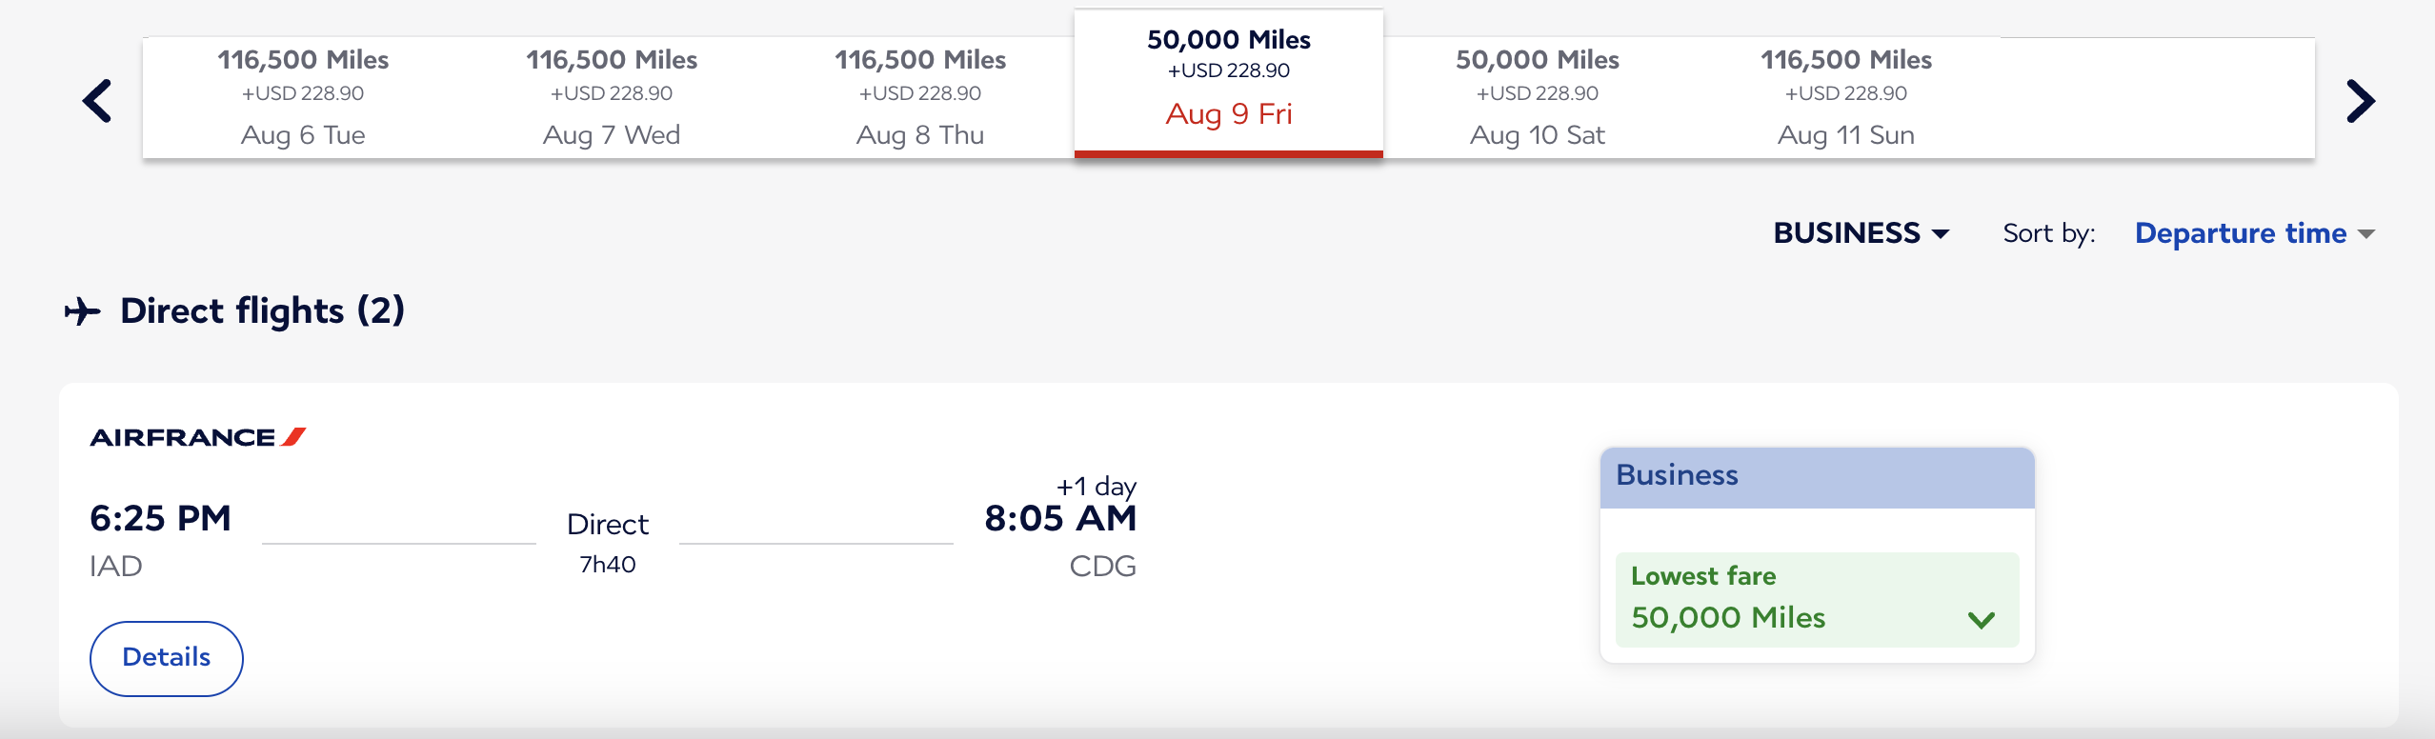Select the Aug 7 Wed date tab
Screen dimensions: 2435x739
pos(612,97)
